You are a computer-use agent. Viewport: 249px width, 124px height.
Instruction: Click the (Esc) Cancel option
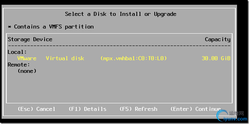36,109
